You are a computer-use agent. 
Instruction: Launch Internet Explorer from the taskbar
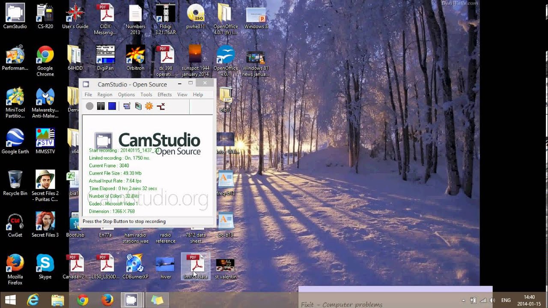(x=33, y=300)
